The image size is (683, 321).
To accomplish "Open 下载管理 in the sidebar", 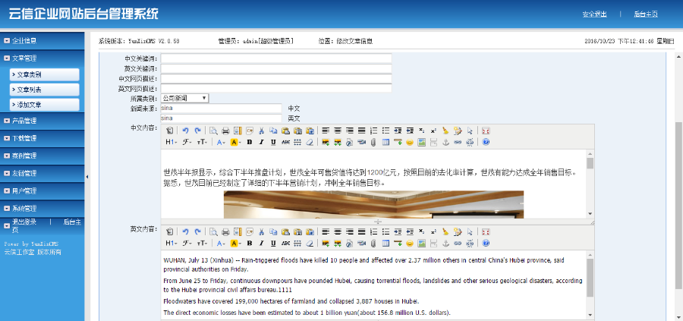I will pyautogui.click(x=42, y=138).
